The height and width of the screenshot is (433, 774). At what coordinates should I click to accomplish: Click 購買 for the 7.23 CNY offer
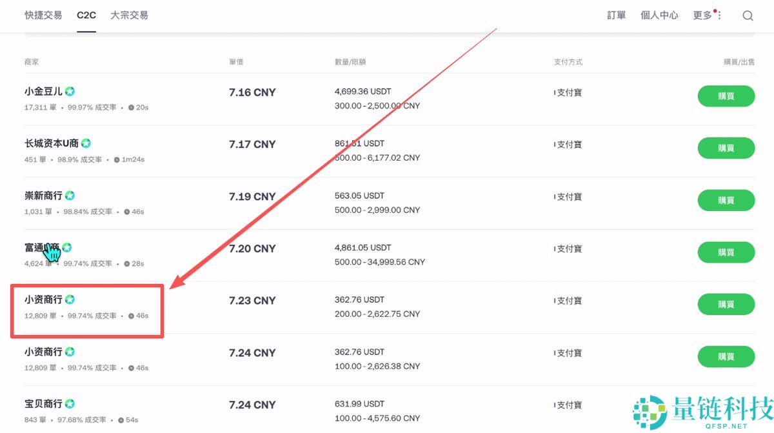pos(726,304)
